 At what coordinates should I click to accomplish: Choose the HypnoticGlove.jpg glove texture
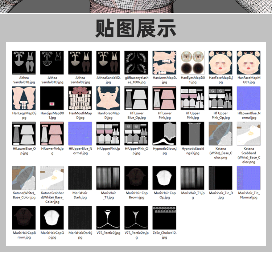pyautogui.click(x=164, y=133)
